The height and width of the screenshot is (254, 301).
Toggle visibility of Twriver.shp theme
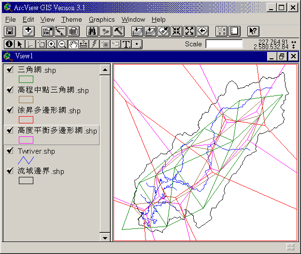[10, 150]
